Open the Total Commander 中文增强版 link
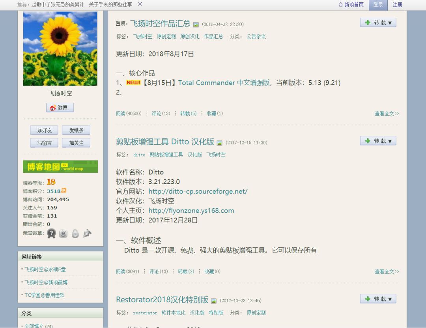 (x=224, y=83)
